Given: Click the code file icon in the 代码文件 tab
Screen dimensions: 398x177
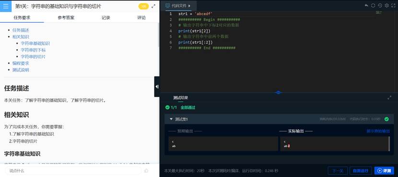Looking at the screenshot, I should 168,6.
